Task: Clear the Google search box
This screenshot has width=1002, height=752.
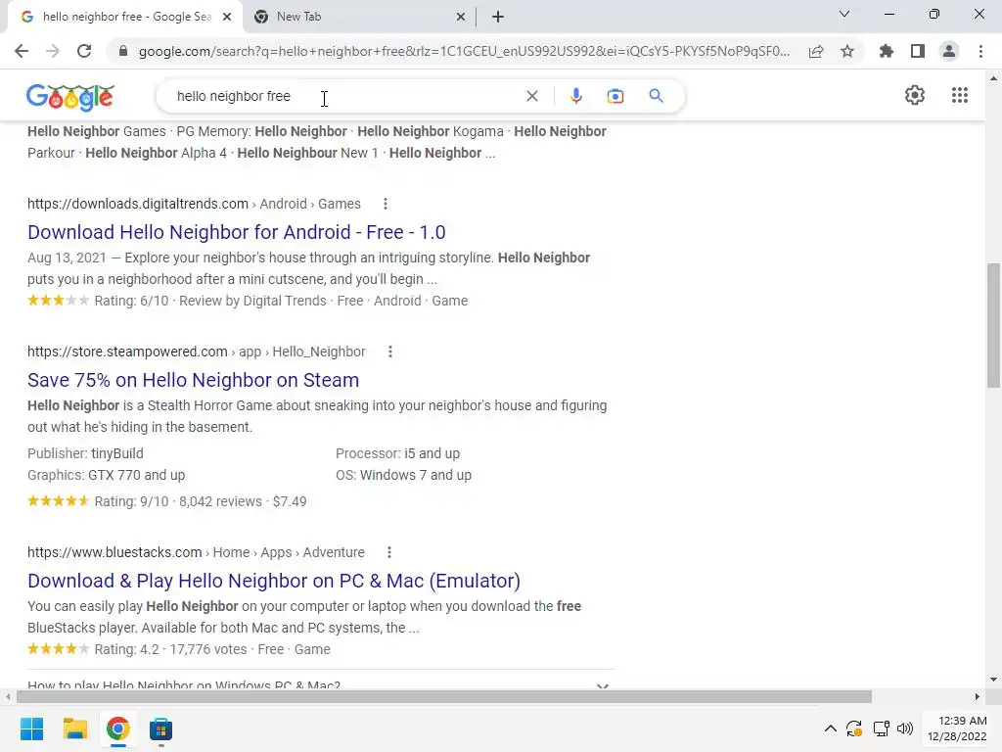Action: 531,96
